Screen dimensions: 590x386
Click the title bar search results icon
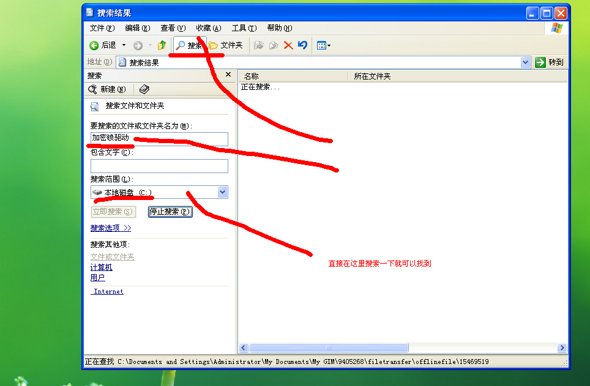coord(89,13)
